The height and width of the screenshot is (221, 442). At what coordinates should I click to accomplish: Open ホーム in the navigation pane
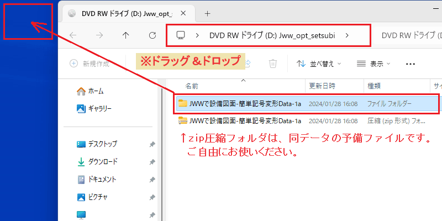click(90, 91)
